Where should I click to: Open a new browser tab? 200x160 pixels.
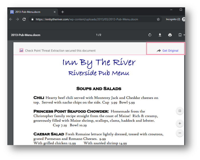(63, 12)
